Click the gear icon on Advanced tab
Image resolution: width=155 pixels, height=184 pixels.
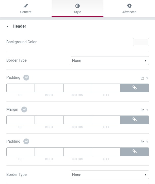click(x=129, y=6)
